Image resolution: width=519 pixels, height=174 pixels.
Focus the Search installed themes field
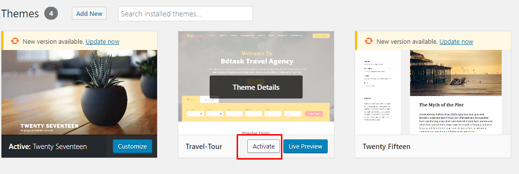click(x=186, y=13)
